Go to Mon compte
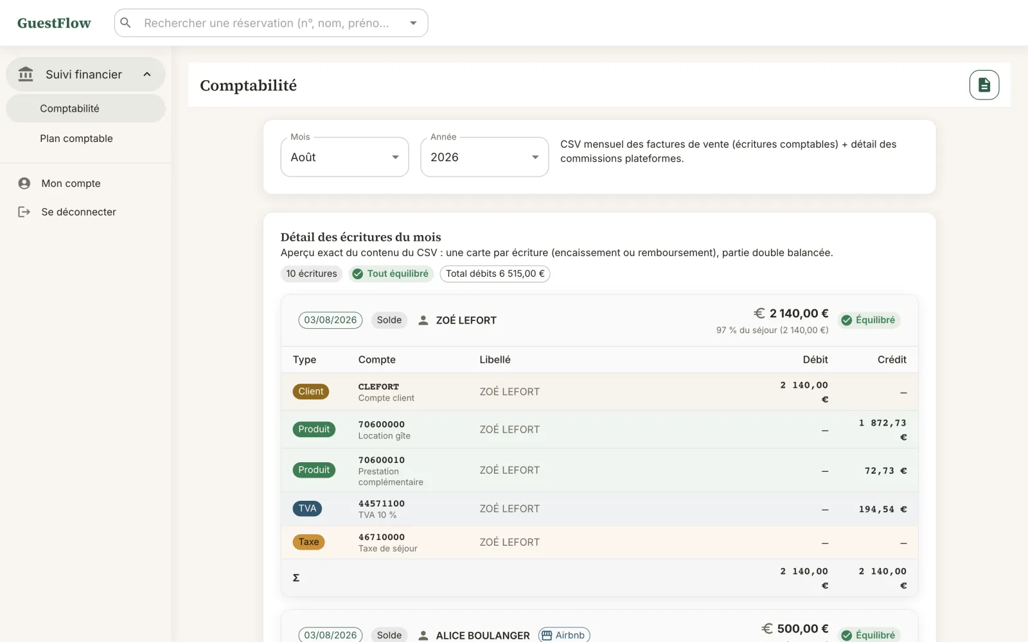The height and width of the screenshot is (642, 1028). [x=85, y=184]
